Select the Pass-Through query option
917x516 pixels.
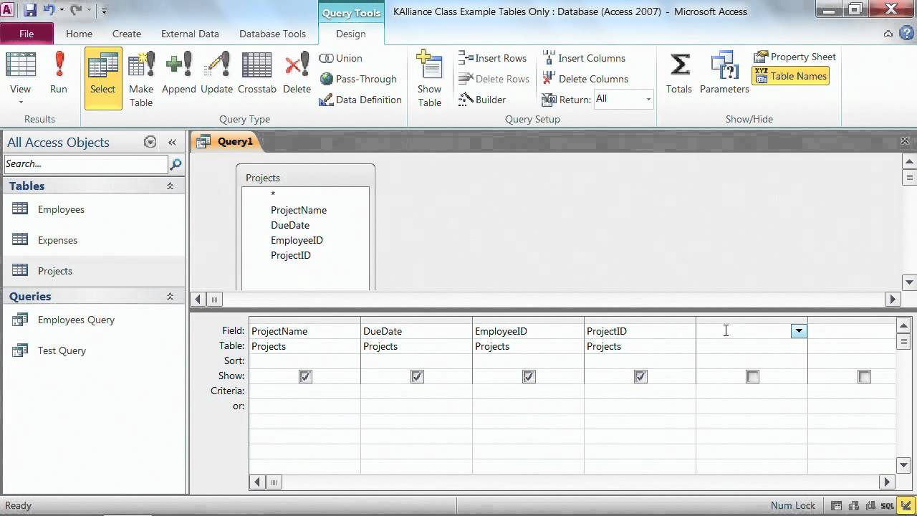[357, 79]
